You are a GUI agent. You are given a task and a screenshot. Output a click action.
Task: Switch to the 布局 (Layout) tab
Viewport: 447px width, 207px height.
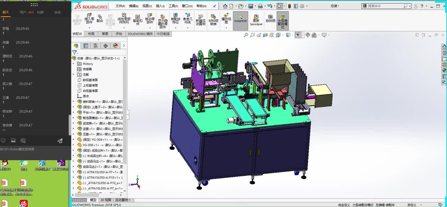click(x=91, y=34)
